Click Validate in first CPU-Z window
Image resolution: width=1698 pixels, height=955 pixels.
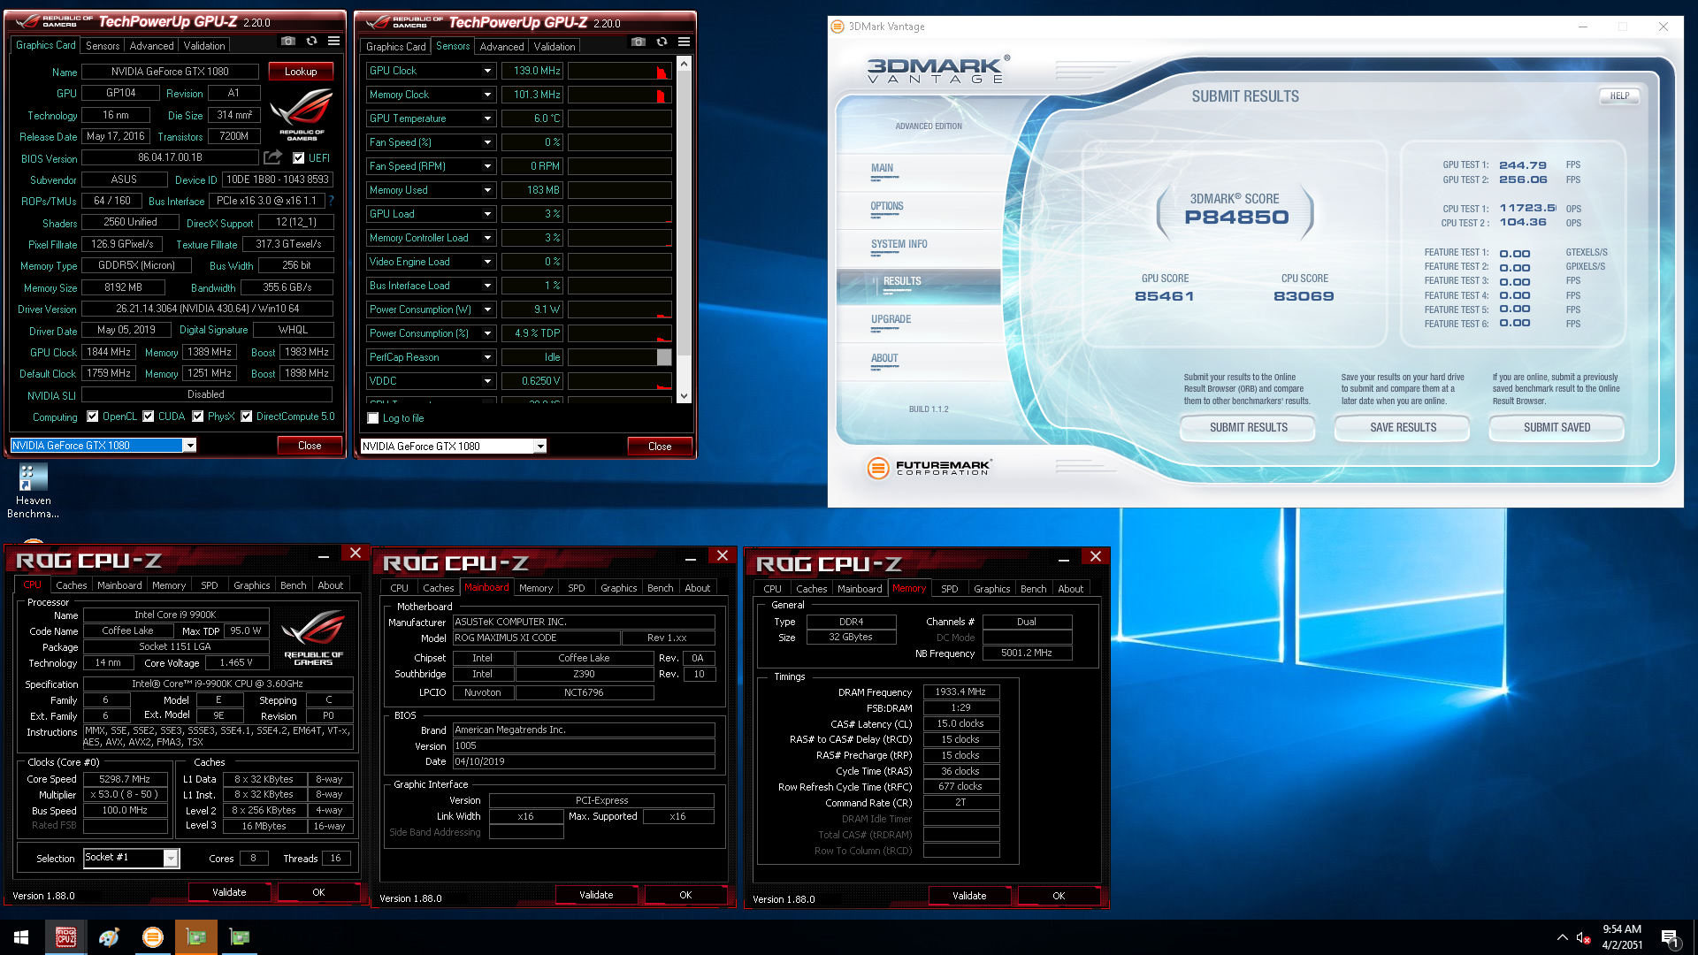click(x=229, y=892)
